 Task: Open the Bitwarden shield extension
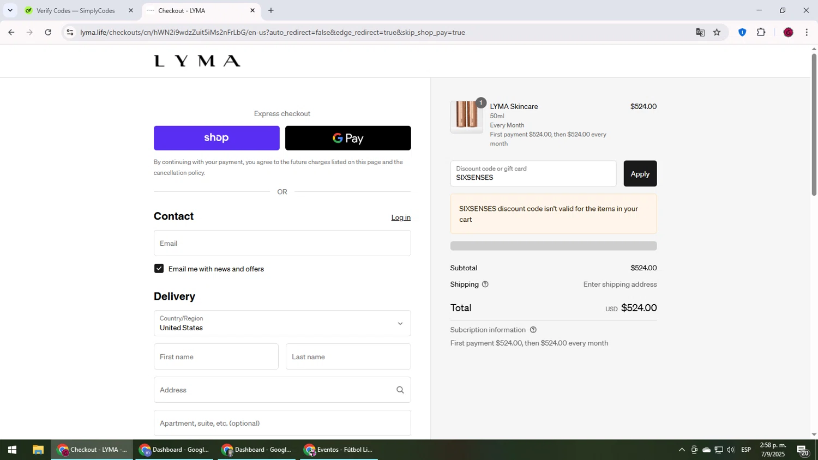point(742,32)
